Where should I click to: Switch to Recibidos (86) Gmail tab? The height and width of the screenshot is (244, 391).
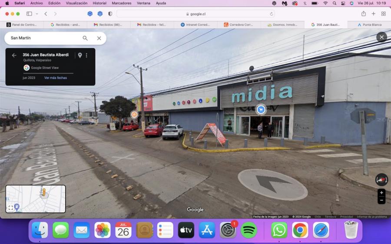click(x=109, y=25)
